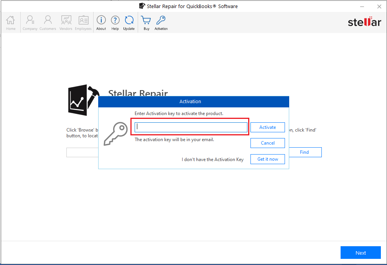This screenshot has height=265, width=387.
Task: Click the Stellar logo at top right
Action: coord(364,22)
